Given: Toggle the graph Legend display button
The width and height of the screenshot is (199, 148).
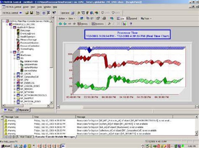Looking at the screenshot, I should coord(132,18).
